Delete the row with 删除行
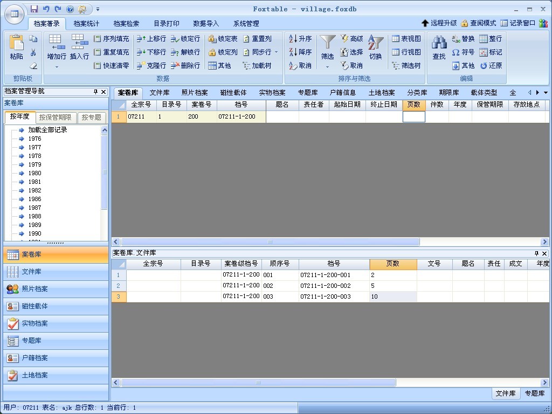The width and height of the screenshot is (552, 414). coord(185,65)
